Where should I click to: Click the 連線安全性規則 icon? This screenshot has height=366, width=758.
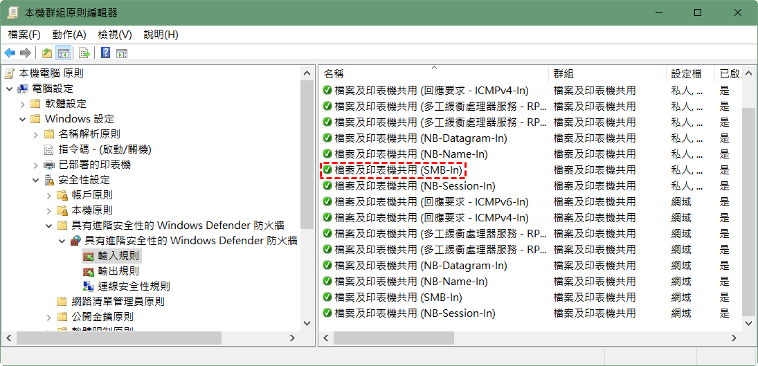(88, 286)
